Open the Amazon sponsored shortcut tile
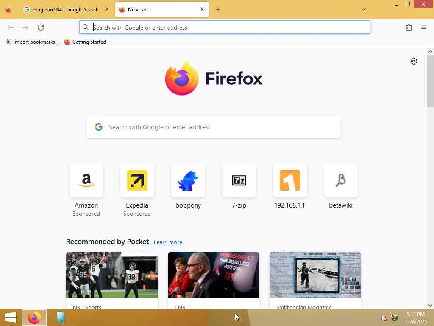The image size is (434, 326). coord(86,180)
